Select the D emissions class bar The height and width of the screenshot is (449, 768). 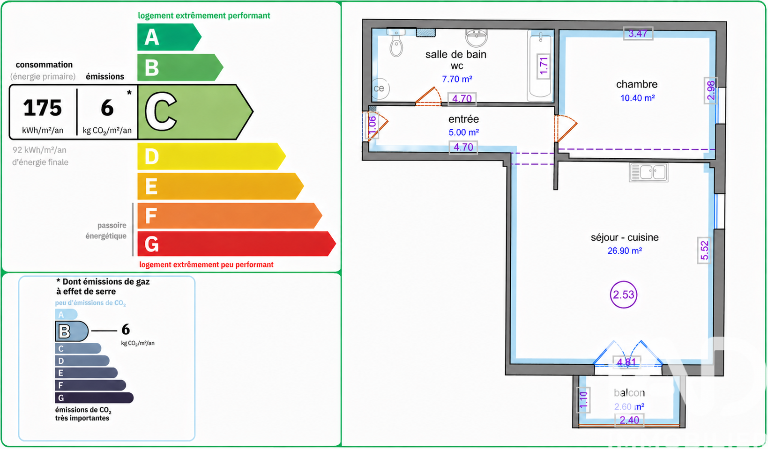pyautogui.click(x=82, y=361)
